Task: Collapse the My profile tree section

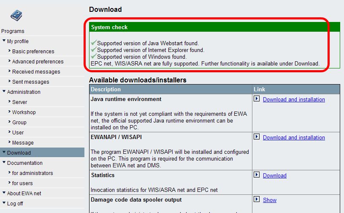Action: point(4,41)
